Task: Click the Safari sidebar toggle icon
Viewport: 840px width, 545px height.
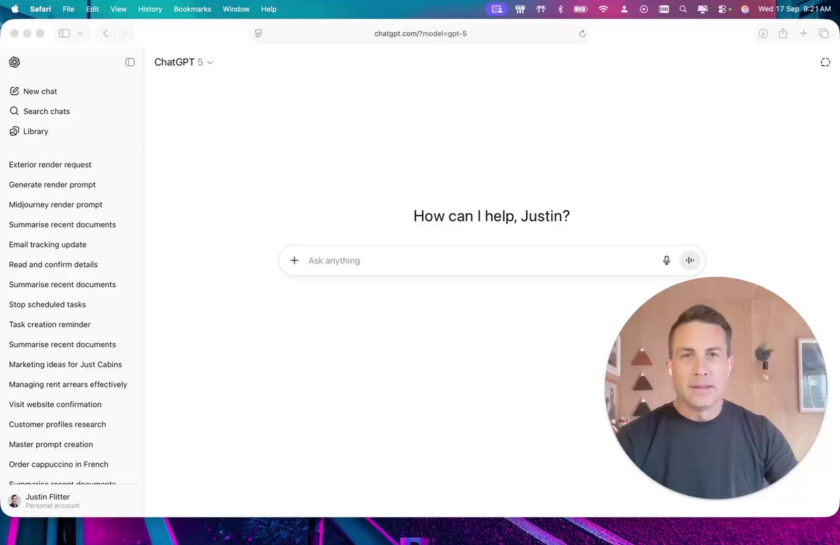Action: tap(64, 33)
